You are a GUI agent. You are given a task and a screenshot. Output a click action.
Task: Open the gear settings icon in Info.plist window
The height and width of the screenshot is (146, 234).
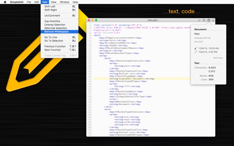[x=204, y=20]
